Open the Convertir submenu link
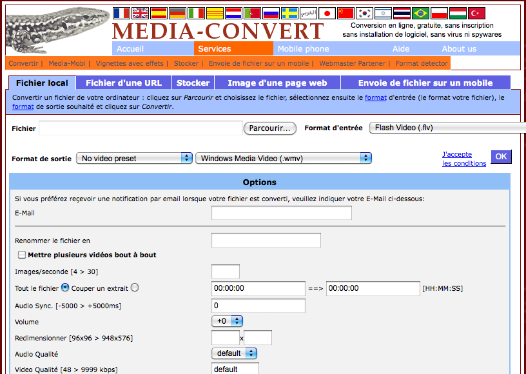526x374 pixels. [x=23, y=63]
